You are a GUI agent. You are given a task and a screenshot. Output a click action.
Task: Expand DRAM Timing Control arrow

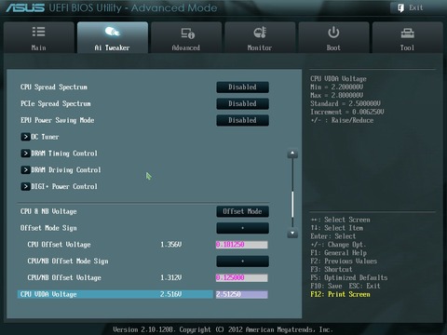tap(25, 154)
